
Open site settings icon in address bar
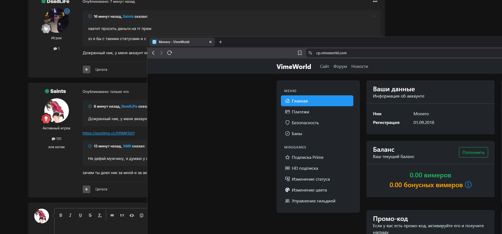pos(310,53)
